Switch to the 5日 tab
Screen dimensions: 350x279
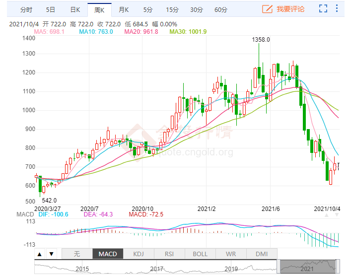pos(51,10)
